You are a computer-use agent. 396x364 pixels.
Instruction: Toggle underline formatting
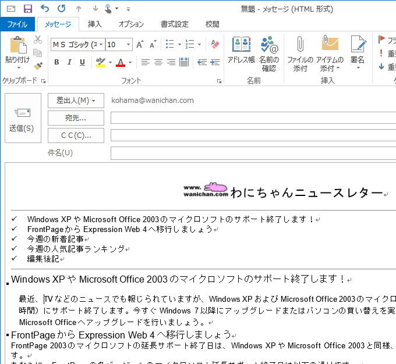82,62
